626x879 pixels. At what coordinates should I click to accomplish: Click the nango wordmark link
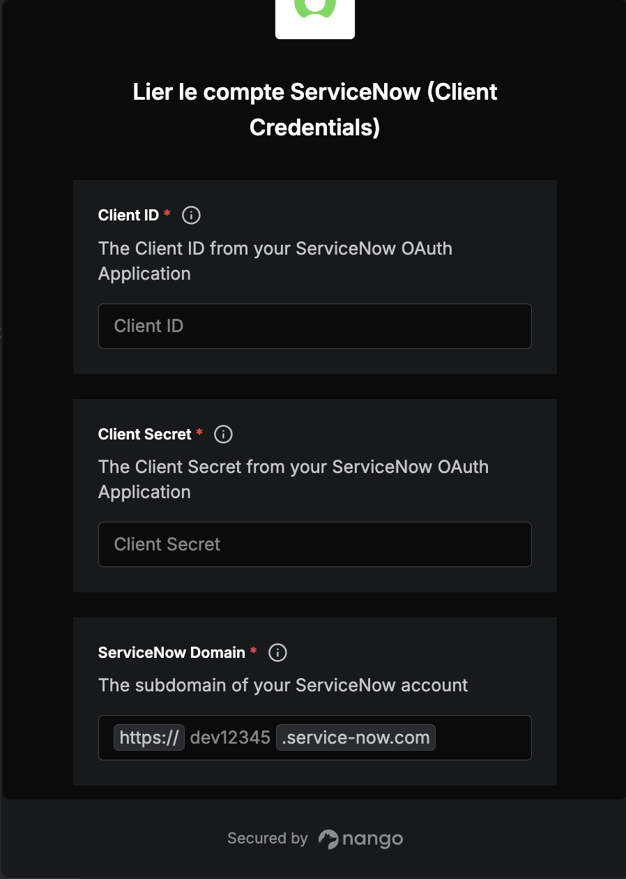click(x=372, y=839)
